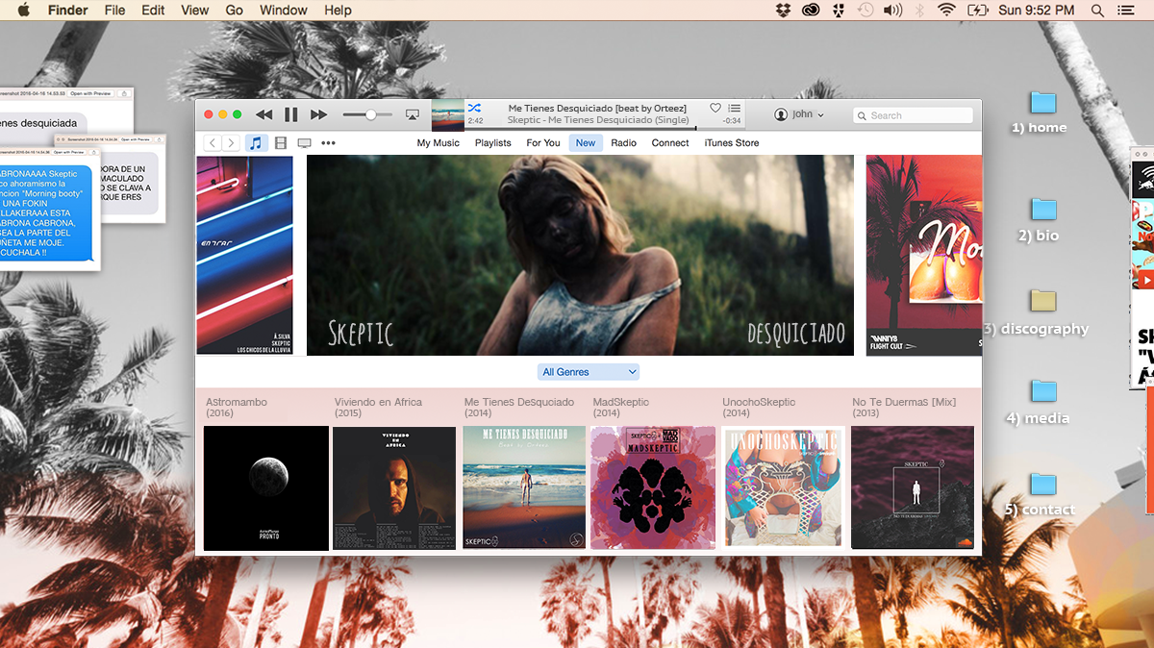
Task: Open the Flight Cult banner on the right
Action: pos(924,256)
